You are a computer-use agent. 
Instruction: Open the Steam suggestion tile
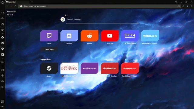coord(49,68)
